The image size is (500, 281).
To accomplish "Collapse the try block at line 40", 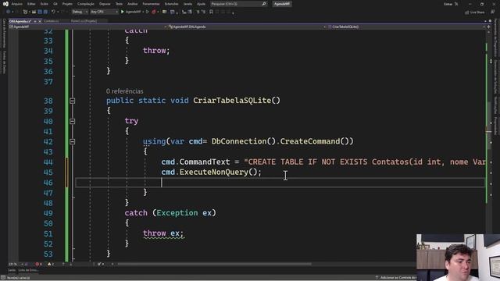I will tap(73, 121).
